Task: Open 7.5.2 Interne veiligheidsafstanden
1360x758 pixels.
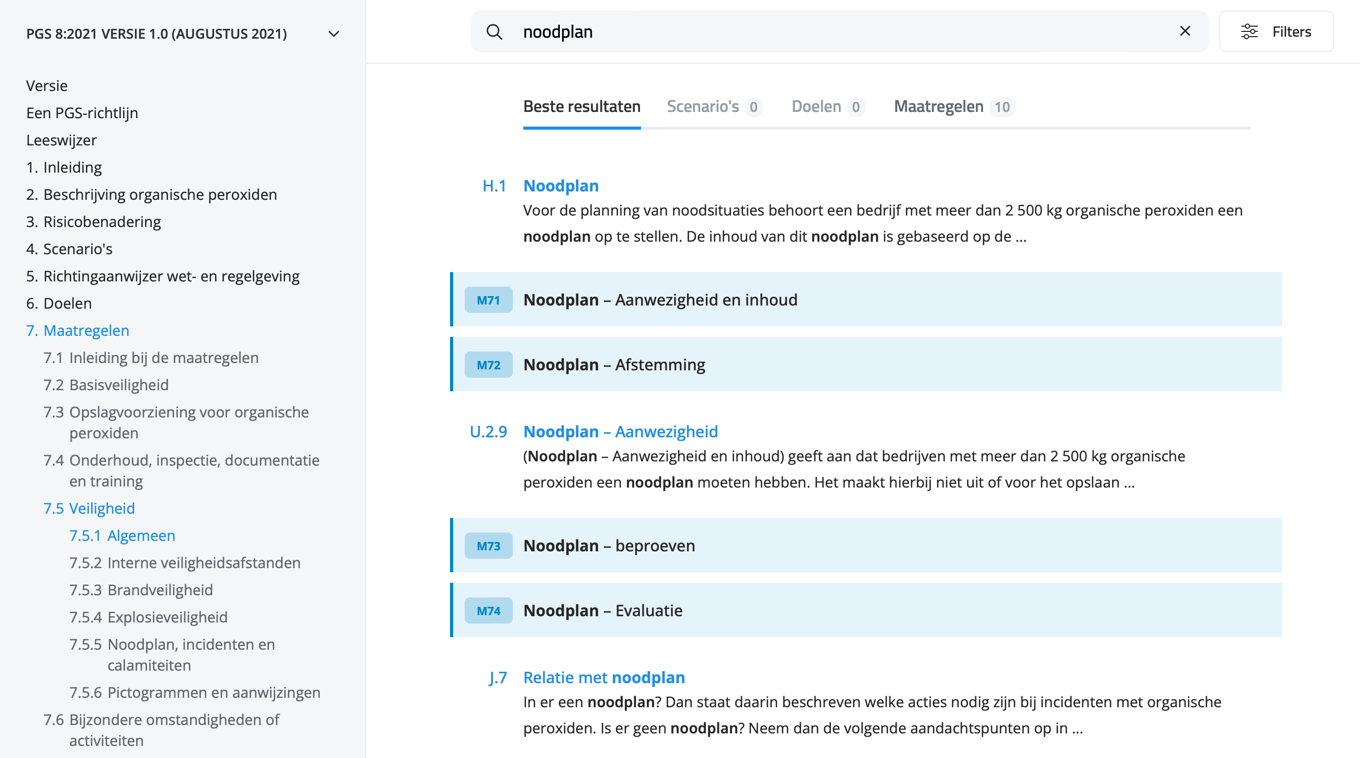Action: (x=185, y=563)
